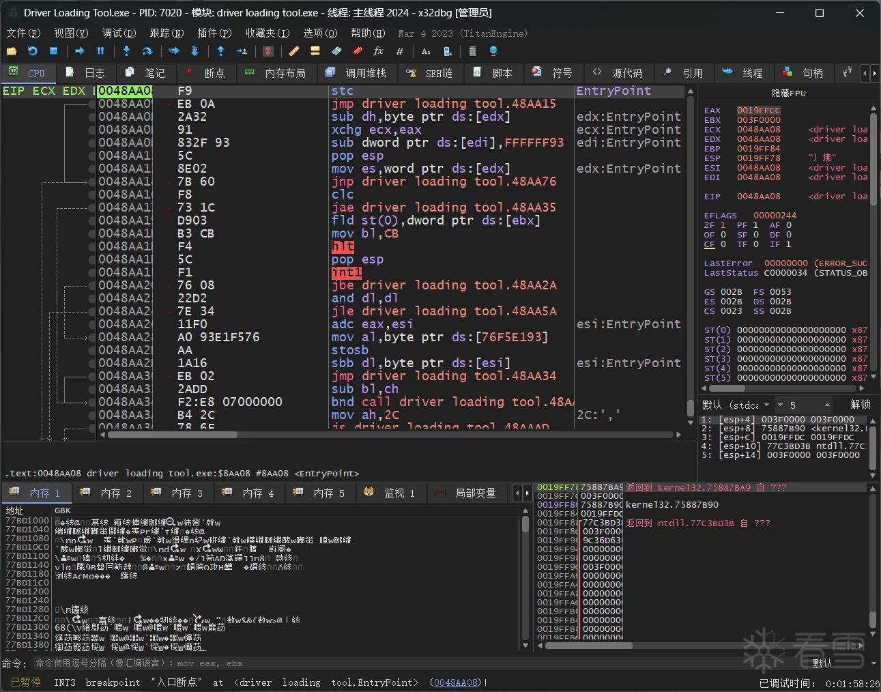Switch to the SEH链 tab
Image resolution: width=881 pixels, height=692 pixels.
click(429, 73)
